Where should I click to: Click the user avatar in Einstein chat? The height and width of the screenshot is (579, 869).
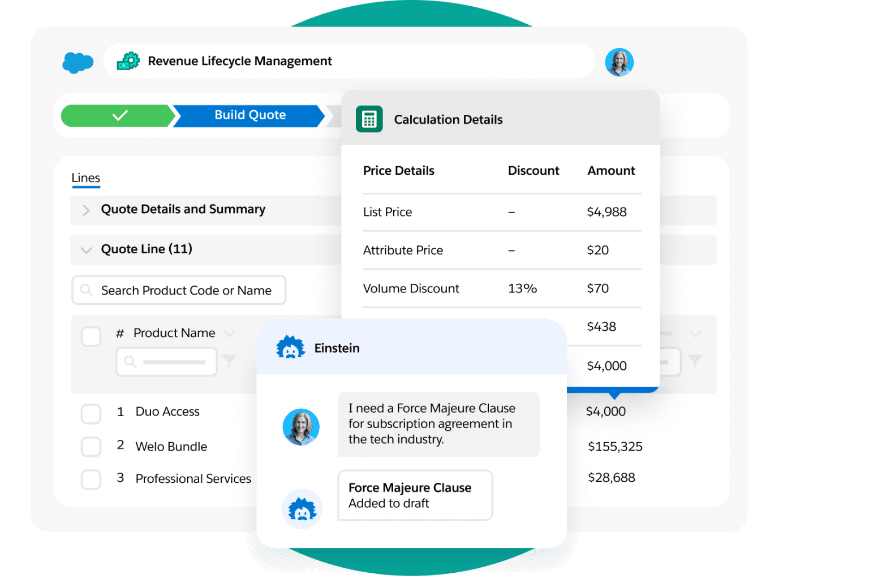(x=301, y=427)
